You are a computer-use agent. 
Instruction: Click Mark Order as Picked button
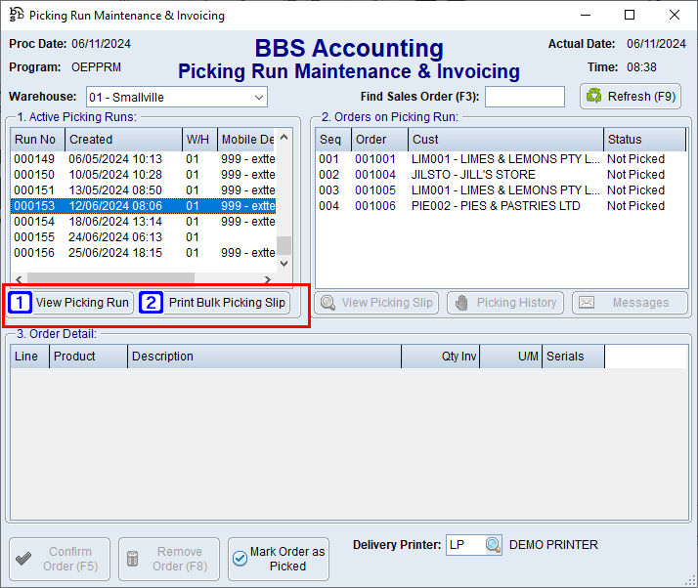(279, 559)
